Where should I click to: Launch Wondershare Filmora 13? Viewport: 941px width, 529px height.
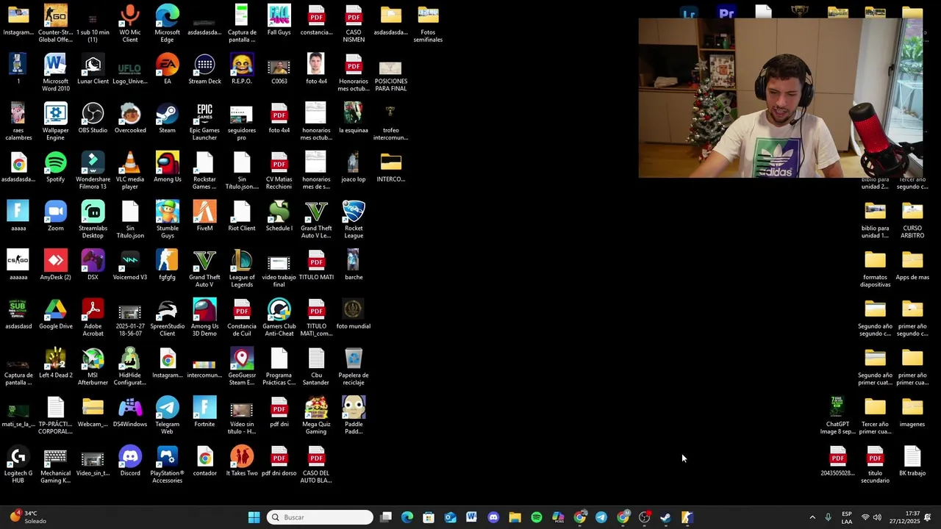[93, 170]
